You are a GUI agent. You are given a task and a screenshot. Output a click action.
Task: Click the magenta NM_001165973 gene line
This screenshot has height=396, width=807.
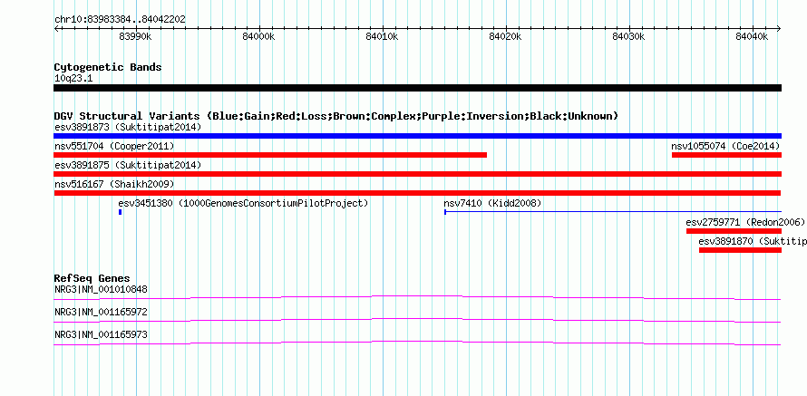click(417, 343)
